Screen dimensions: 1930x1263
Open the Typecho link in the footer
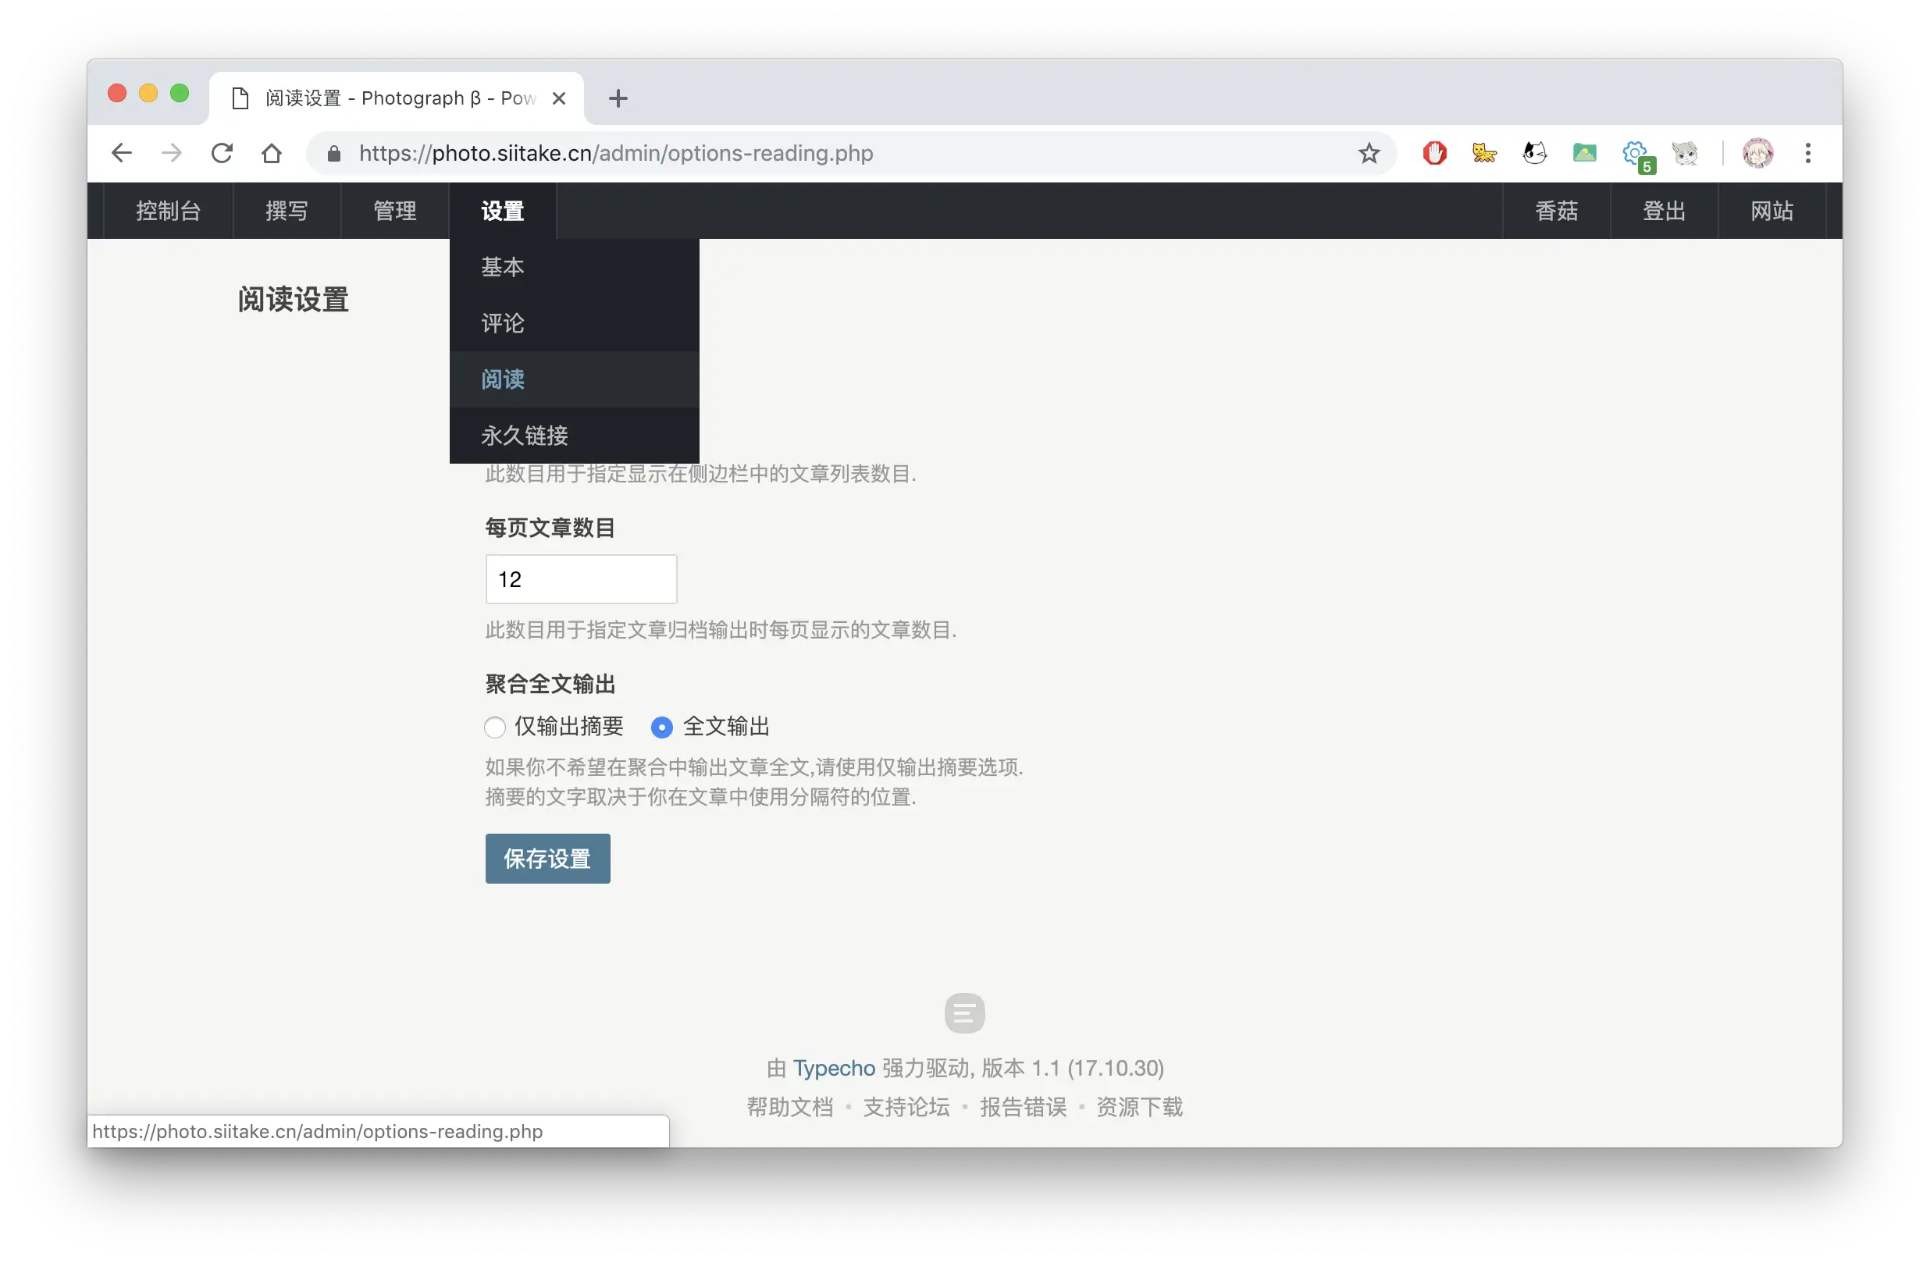click(x=834, y=1068)
